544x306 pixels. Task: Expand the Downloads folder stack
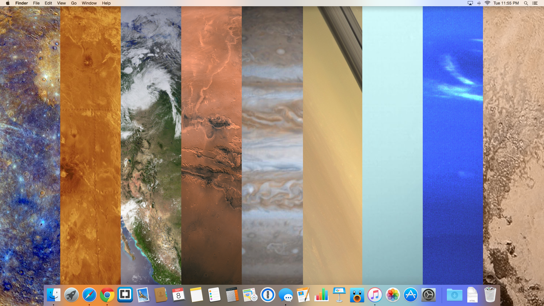pyautogui.click(x=454, y=295)
